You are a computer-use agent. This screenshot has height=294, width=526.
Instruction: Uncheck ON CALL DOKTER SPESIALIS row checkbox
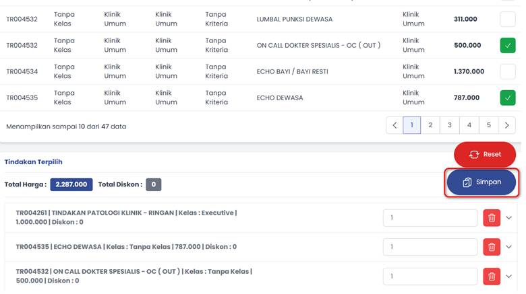(507, 46)
